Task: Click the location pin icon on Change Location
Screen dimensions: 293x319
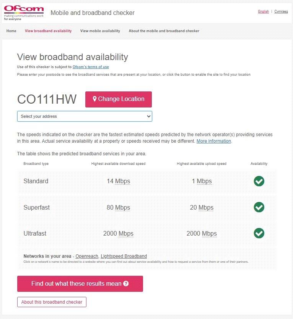Action: coord(94,99)
